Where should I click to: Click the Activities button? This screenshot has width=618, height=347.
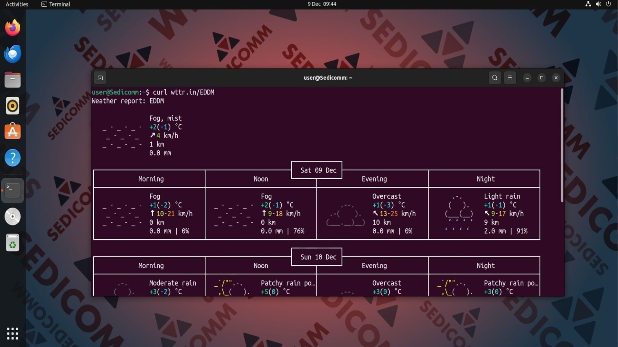click(17, 4)
